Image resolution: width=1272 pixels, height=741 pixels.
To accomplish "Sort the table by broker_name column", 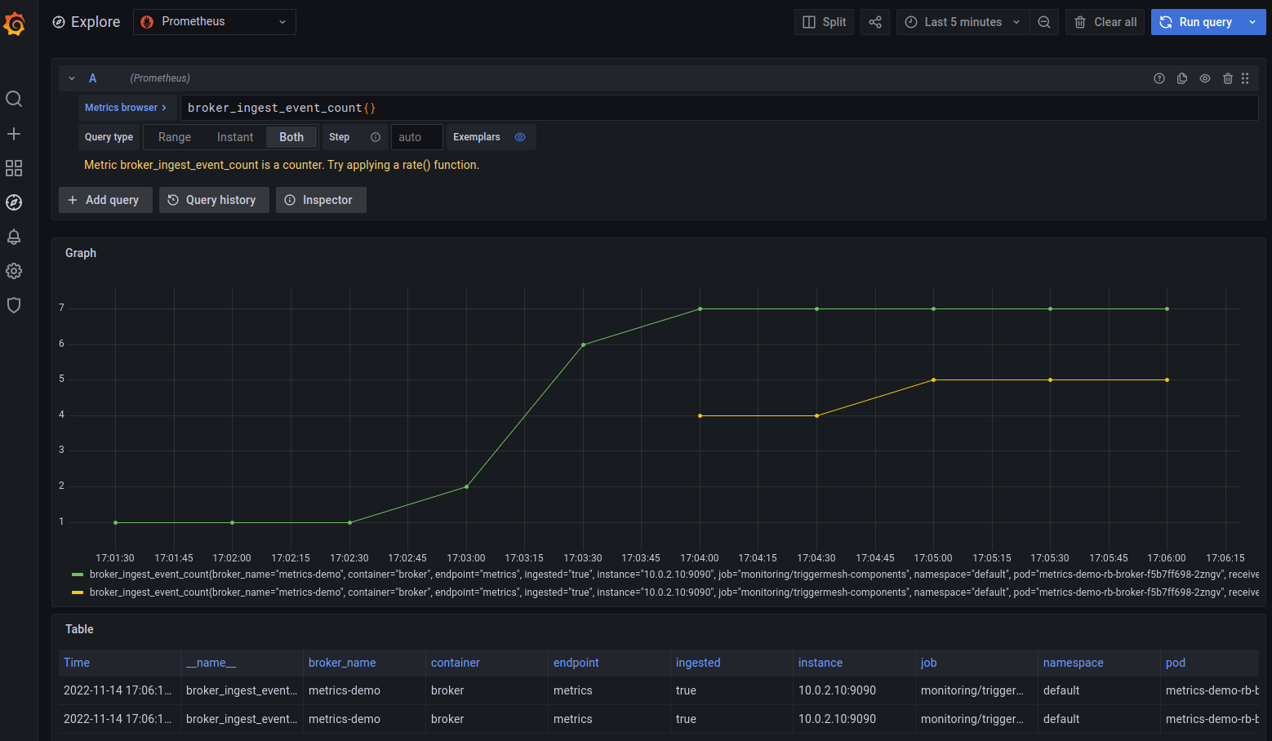I will [342, 663].
